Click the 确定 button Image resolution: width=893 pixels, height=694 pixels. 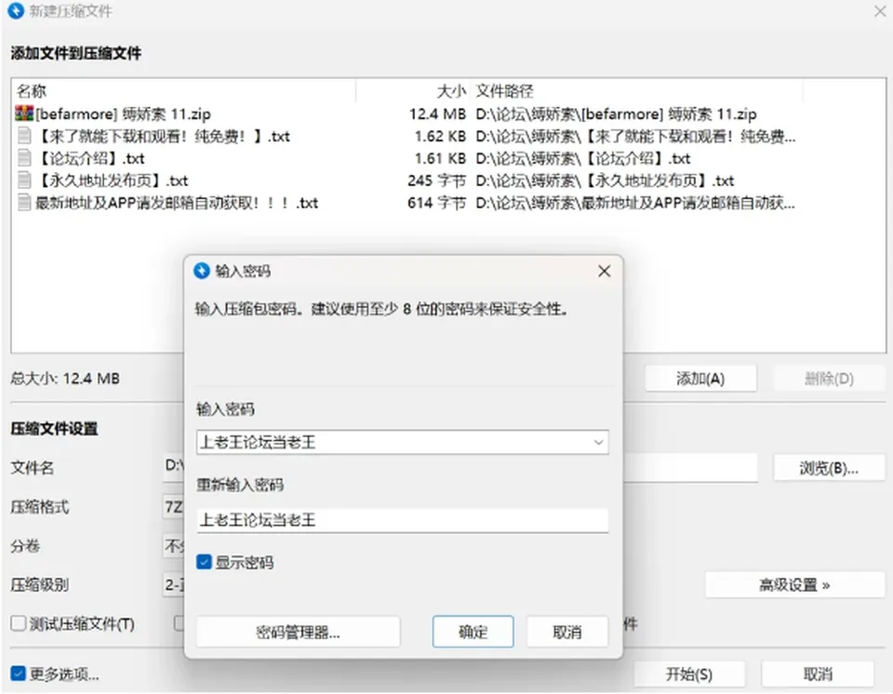473,632
